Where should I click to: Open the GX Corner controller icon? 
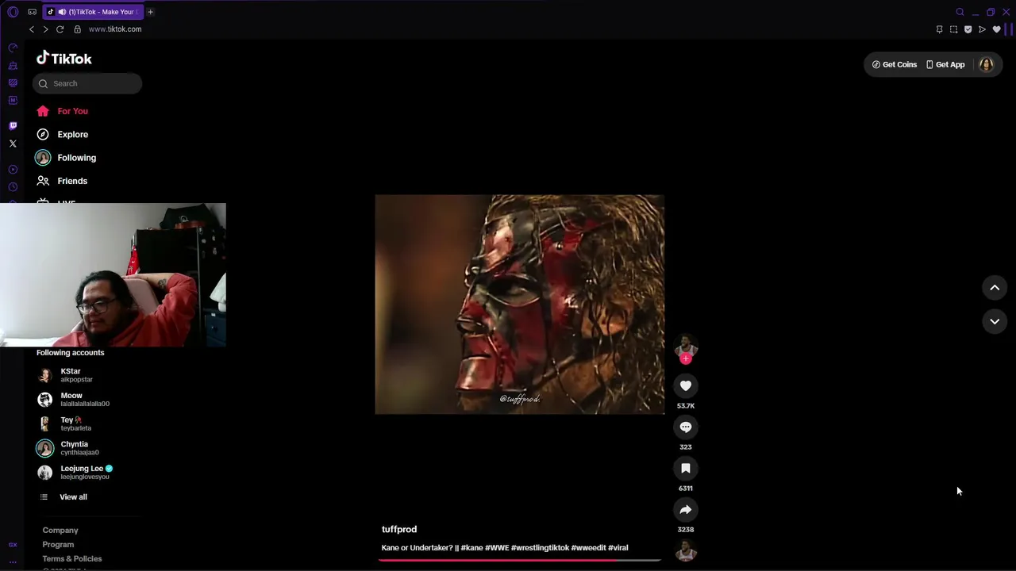32,12
